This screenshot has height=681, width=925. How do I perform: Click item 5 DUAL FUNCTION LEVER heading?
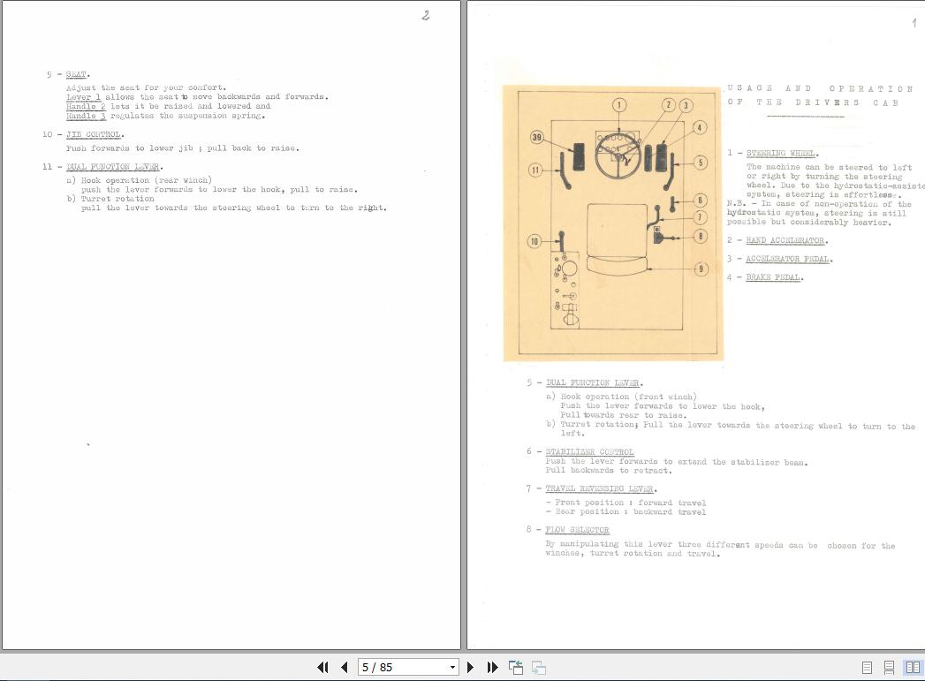[593, 383]
